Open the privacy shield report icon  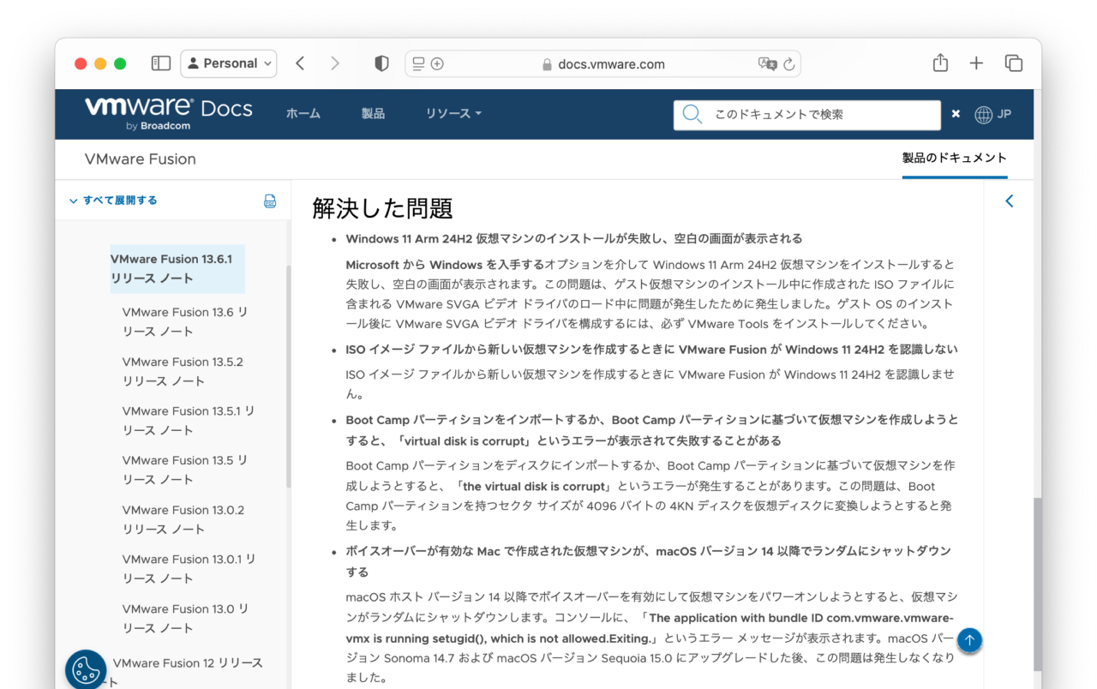382,63
